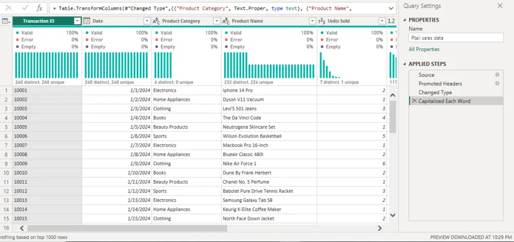This screenshot has height=242, width=514.
Task: Click the Dyson V11 Vacuum cell
Action: [269, 99]
